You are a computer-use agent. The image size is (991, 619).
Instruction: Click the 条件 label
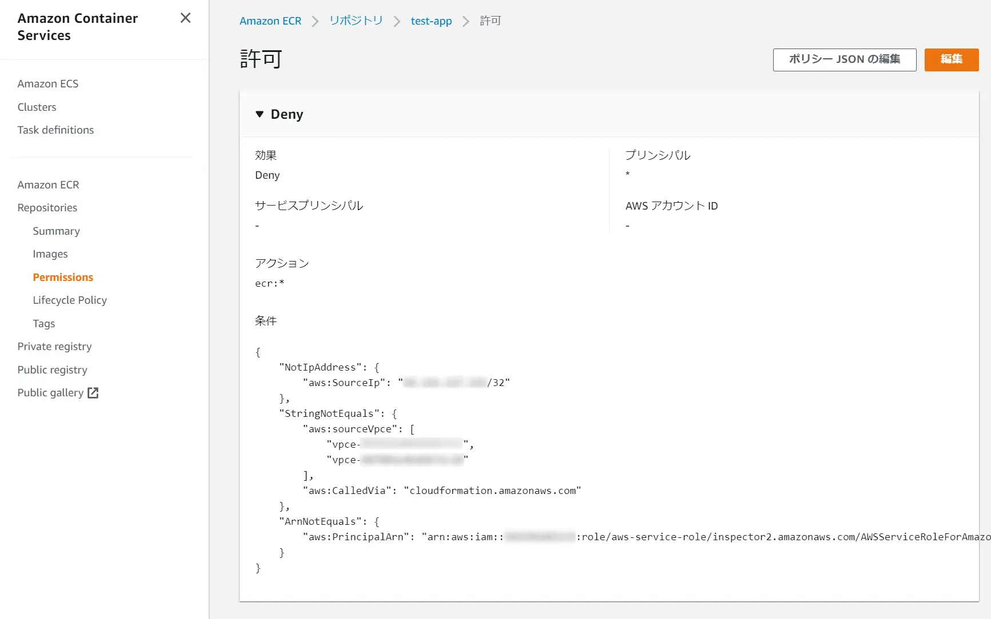(x=266, y=321)
